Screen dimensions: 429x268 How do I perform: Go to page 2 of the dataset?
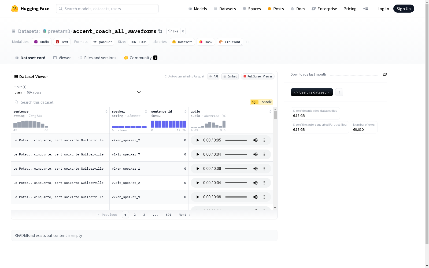click(135, 215)
